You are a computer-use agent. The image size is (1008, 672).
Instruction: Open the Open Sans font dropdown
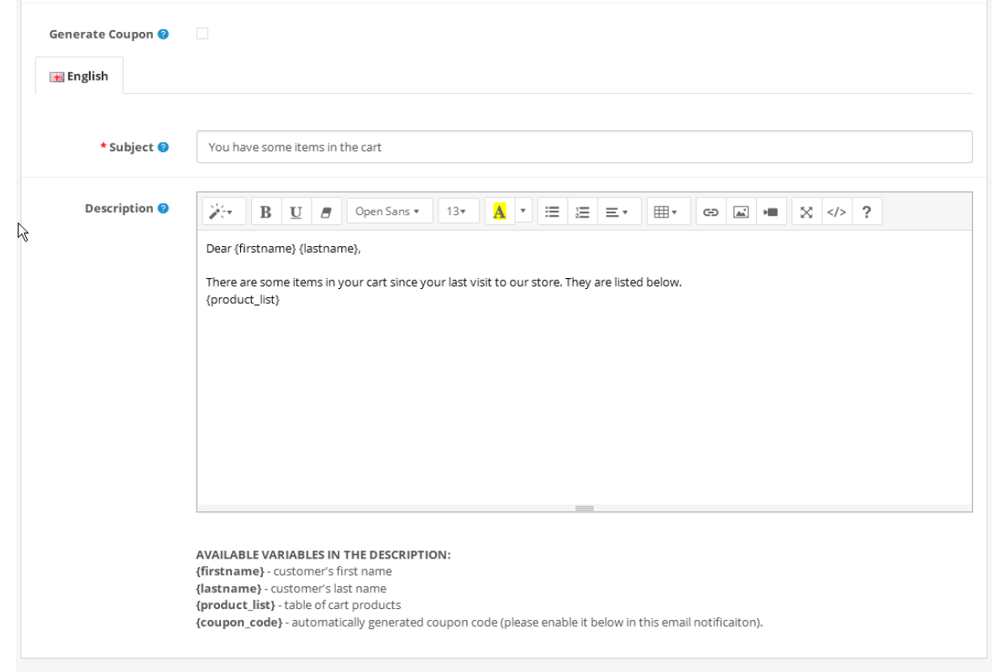point(389,212)
